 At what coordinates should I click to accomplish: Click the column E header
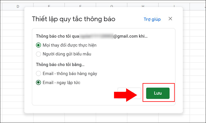coord(49,6)
